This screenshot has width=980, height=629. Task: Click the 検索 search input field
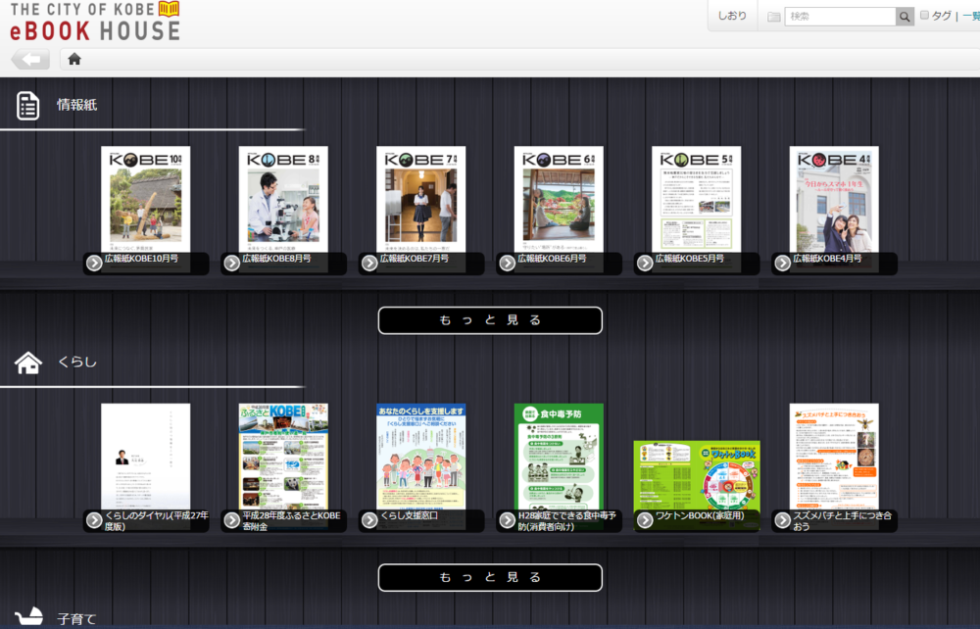839,17
